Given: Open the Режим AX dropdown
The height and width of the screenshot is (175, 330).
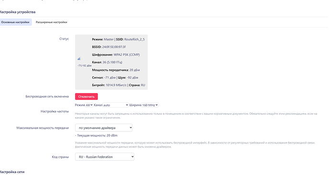Looking at the screenshot, I should 89,105.
